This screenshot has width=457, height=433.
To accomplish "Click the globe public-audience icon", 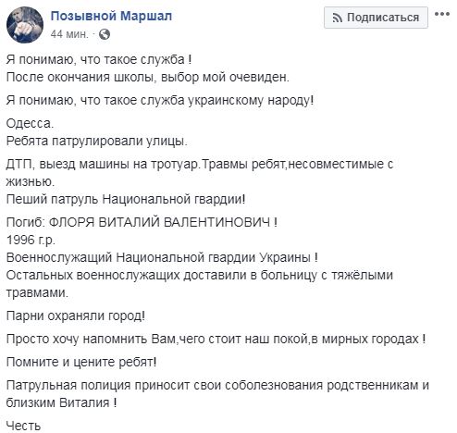I will point(105,34).
